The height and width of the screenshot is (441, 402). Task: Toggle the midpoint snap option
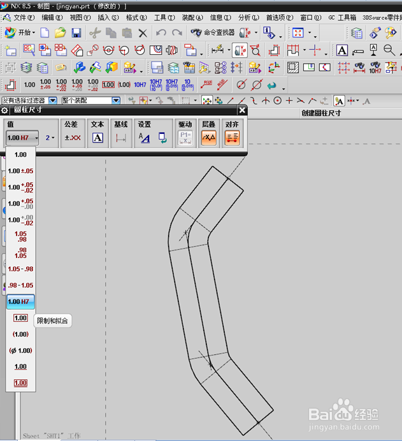click(242, 101)
